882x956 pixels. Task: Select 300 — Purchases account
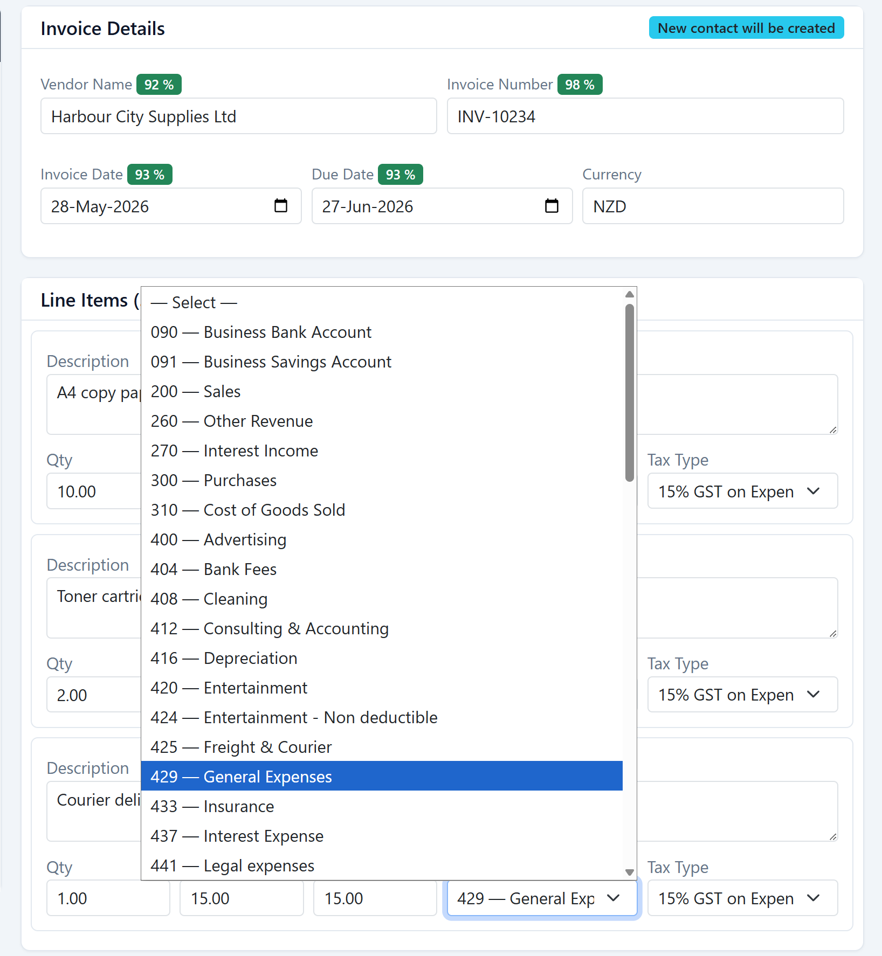[x=382, y=480]
